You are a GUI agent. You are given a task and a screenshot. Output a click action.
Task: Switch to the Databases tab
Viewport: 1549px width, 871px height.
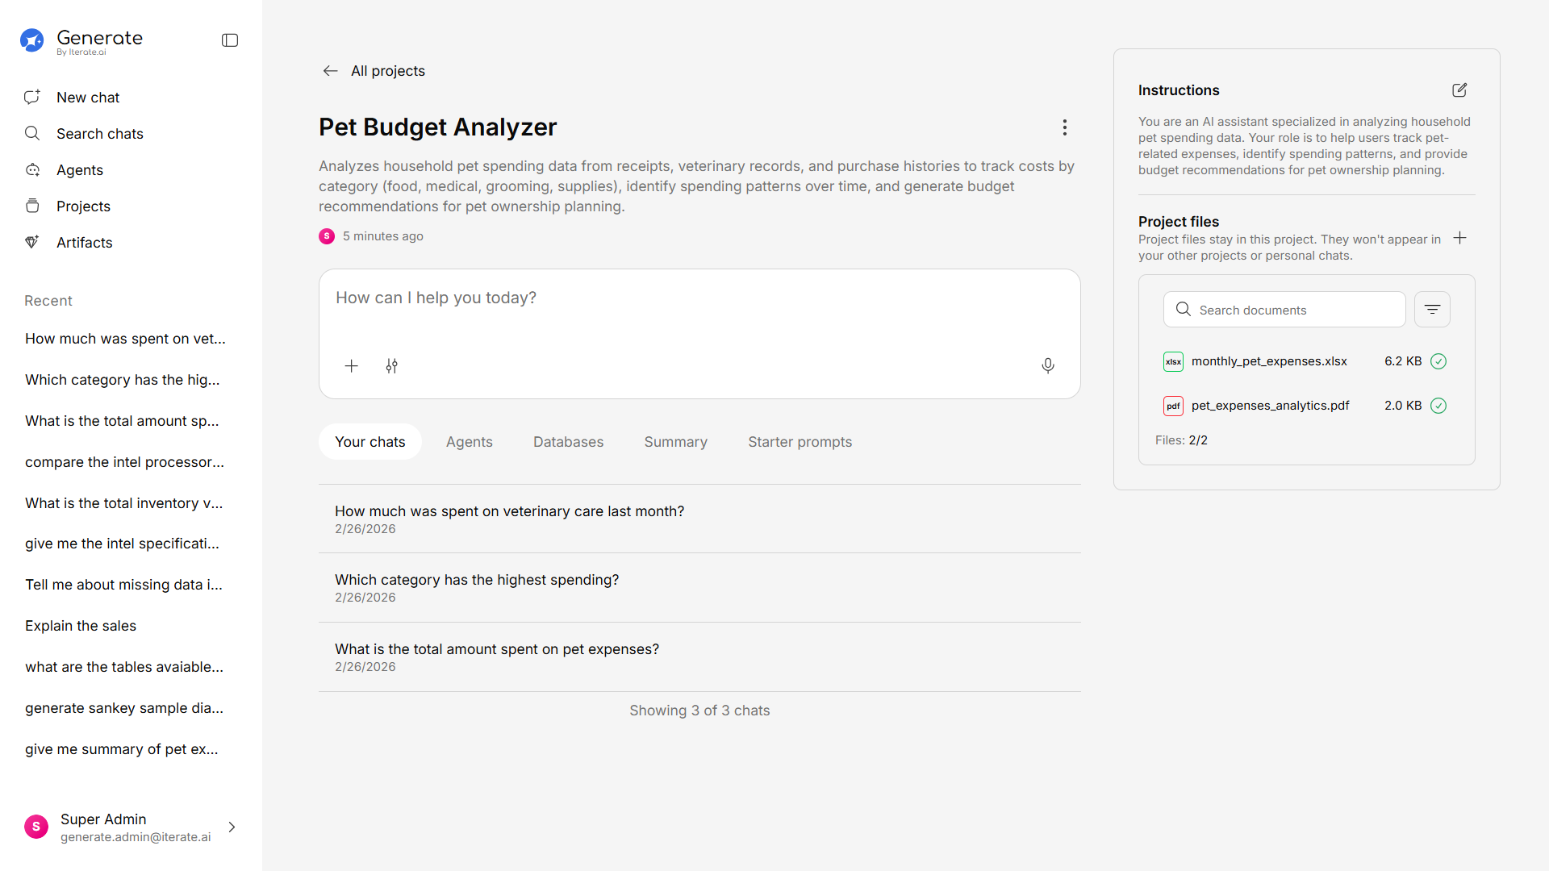pos(568,442)
